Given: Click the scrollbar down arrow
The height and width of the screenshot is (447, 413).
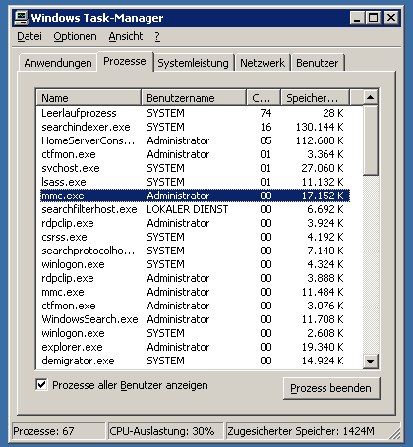Looking at the screenshot, I should coord(371,362).
